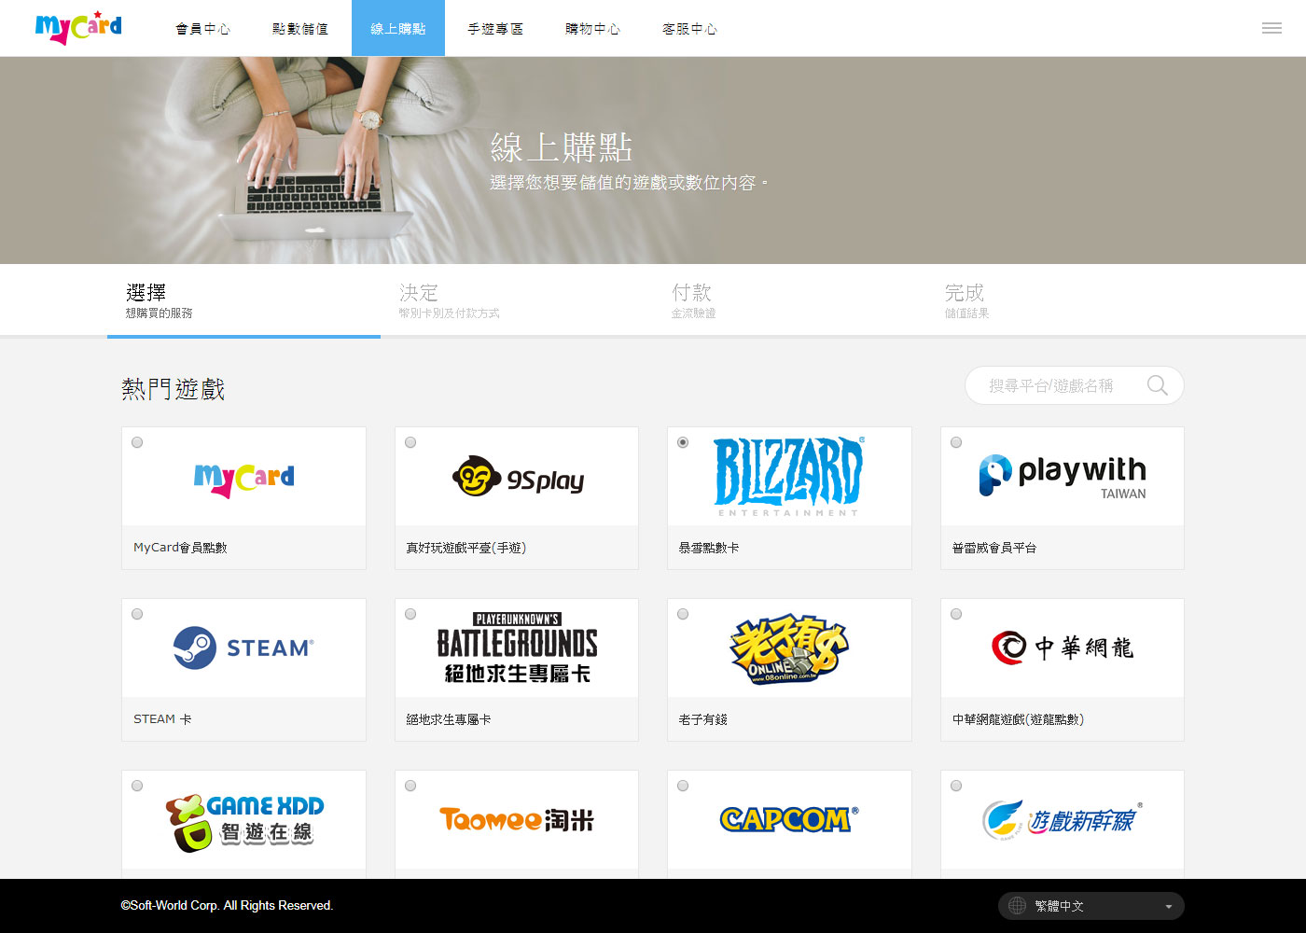Click the Blizzard Entertainment logo
The image size is (1306, 933).
789,476
